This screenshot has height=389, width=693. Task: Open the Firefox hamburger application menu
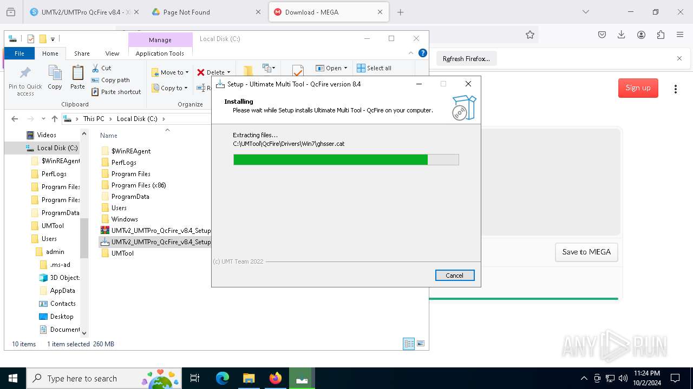(x=680, y=35)
